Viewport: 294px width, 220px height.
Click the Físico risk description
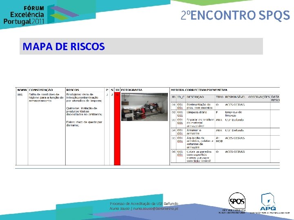click(x=84, y=124)
